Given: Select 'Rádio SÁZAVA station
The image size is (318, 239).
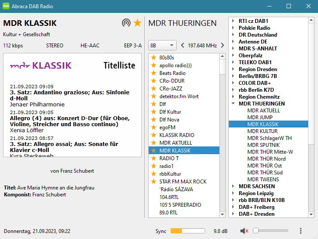Looking at the screenshot, I should click(184, 189).
